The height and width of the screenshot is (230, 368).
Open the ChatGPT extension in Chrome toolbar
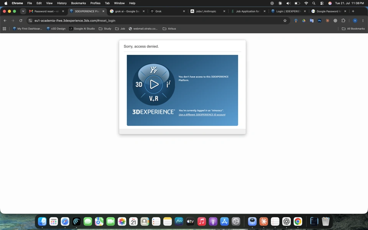pos(335,21)
